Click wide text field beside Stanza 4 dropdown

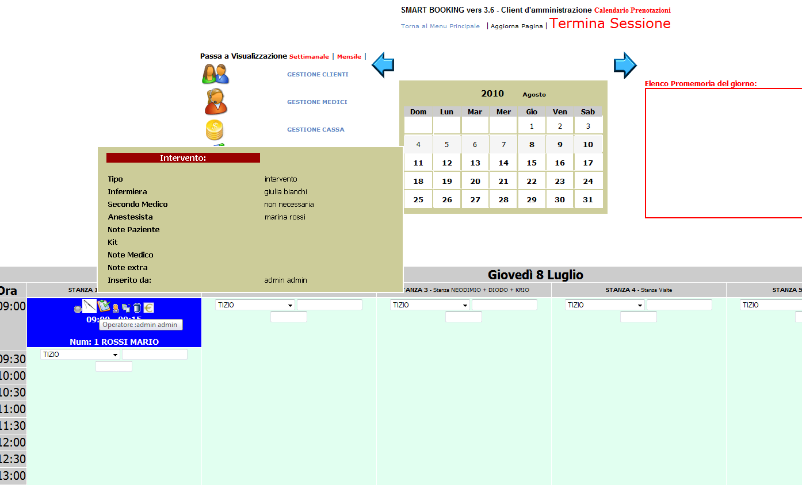pyautogui.click(x=679, y=305)
